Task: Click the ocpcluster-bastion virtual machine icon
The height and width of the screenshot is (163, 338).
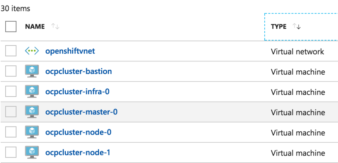Action: click(32, 71)
